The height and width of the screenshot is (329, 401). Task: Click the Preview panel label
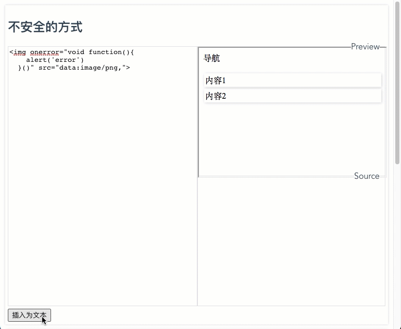365,47
